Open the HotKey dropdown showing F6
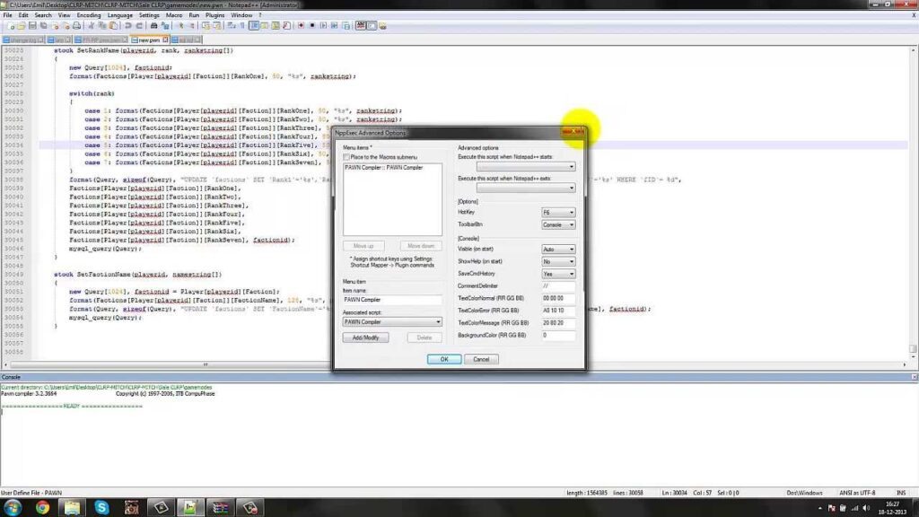The image size is (919, 517). click(558, 212)
